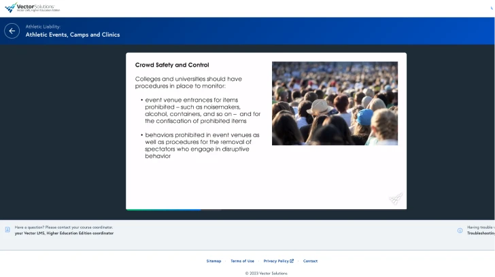Click the Vector Solutions logo

pyautogui.click(x=32, y=7)
